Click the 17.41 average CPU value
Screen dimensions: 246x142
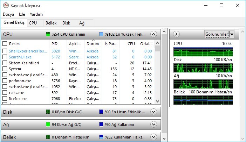147,63
